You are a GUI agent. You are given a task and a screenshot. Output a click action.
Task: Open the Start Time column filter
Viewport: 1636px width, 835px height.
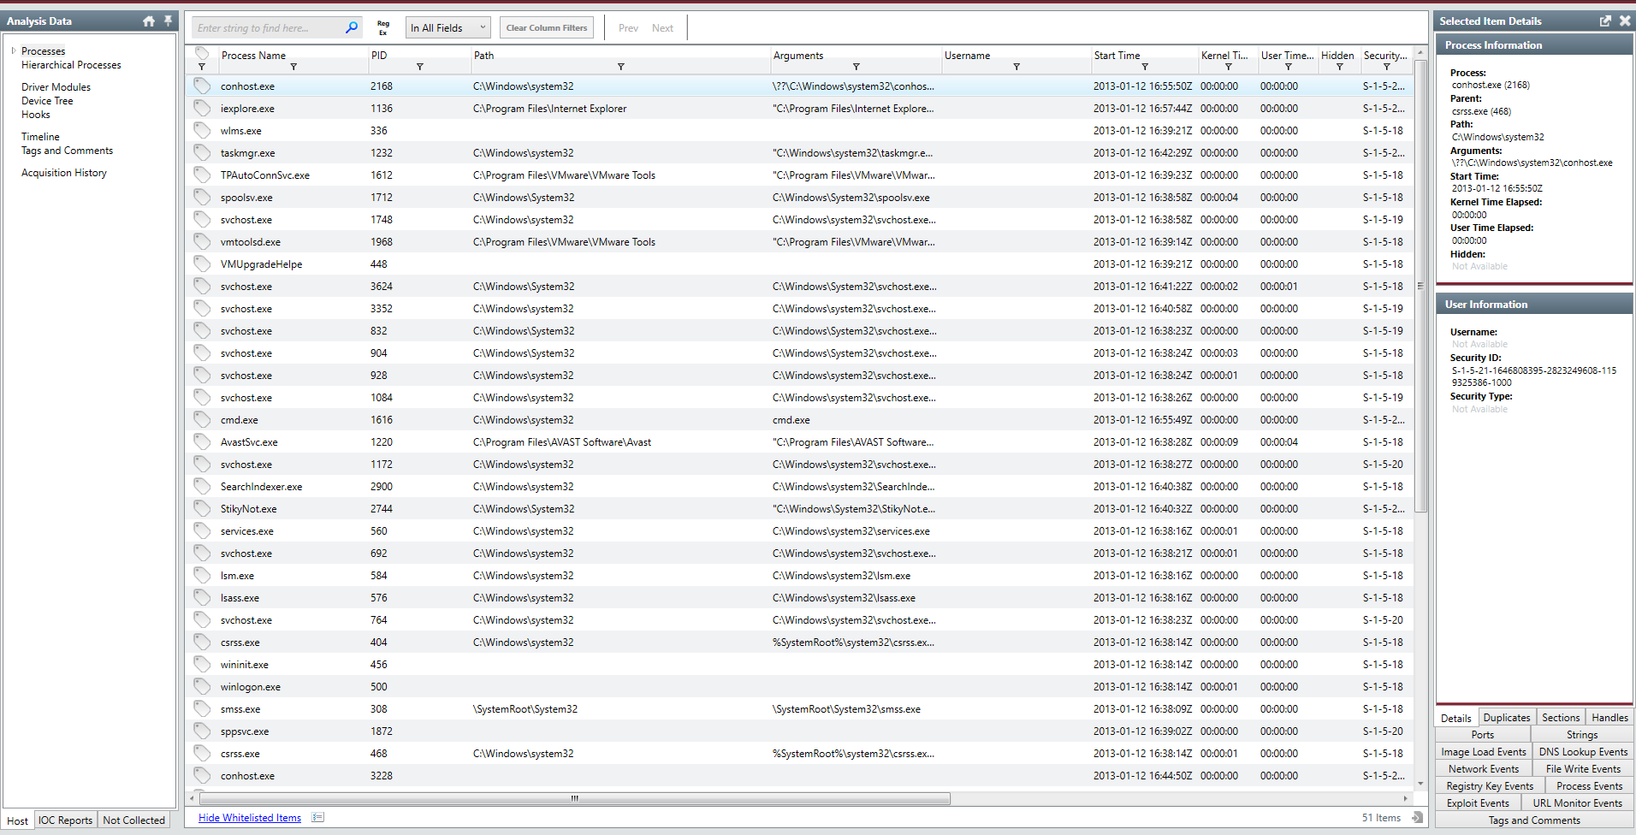pos(1144,67)
